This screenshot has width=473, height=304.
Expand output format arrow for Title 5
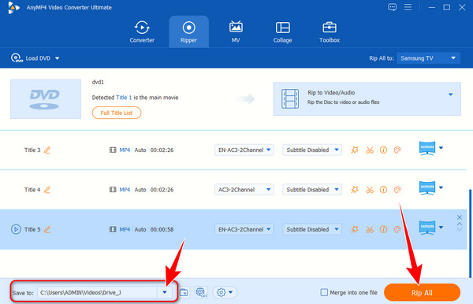pyautogui.click(x=441, y=228)
